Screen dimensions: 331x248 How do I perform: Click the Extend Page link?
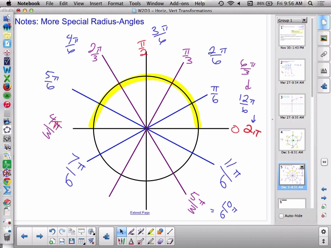coord(140,212)
